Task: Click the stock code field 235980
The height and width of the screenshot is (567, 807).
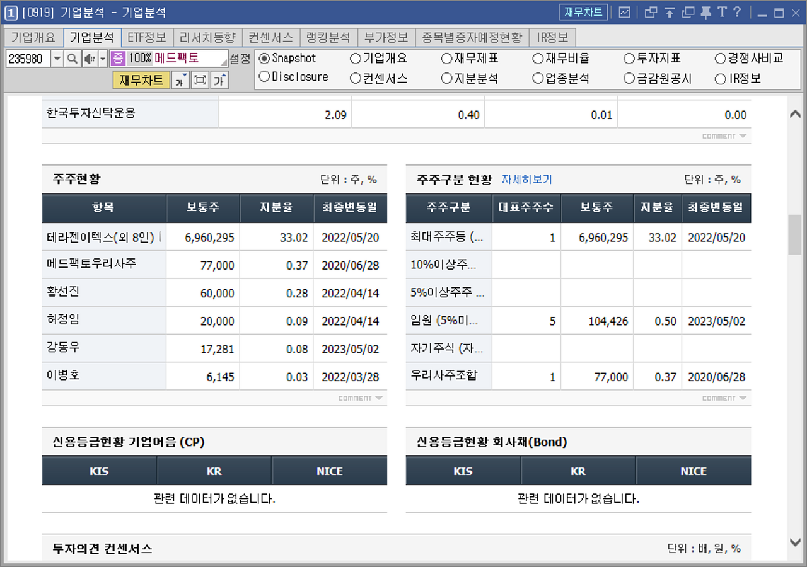Action: 28,59
